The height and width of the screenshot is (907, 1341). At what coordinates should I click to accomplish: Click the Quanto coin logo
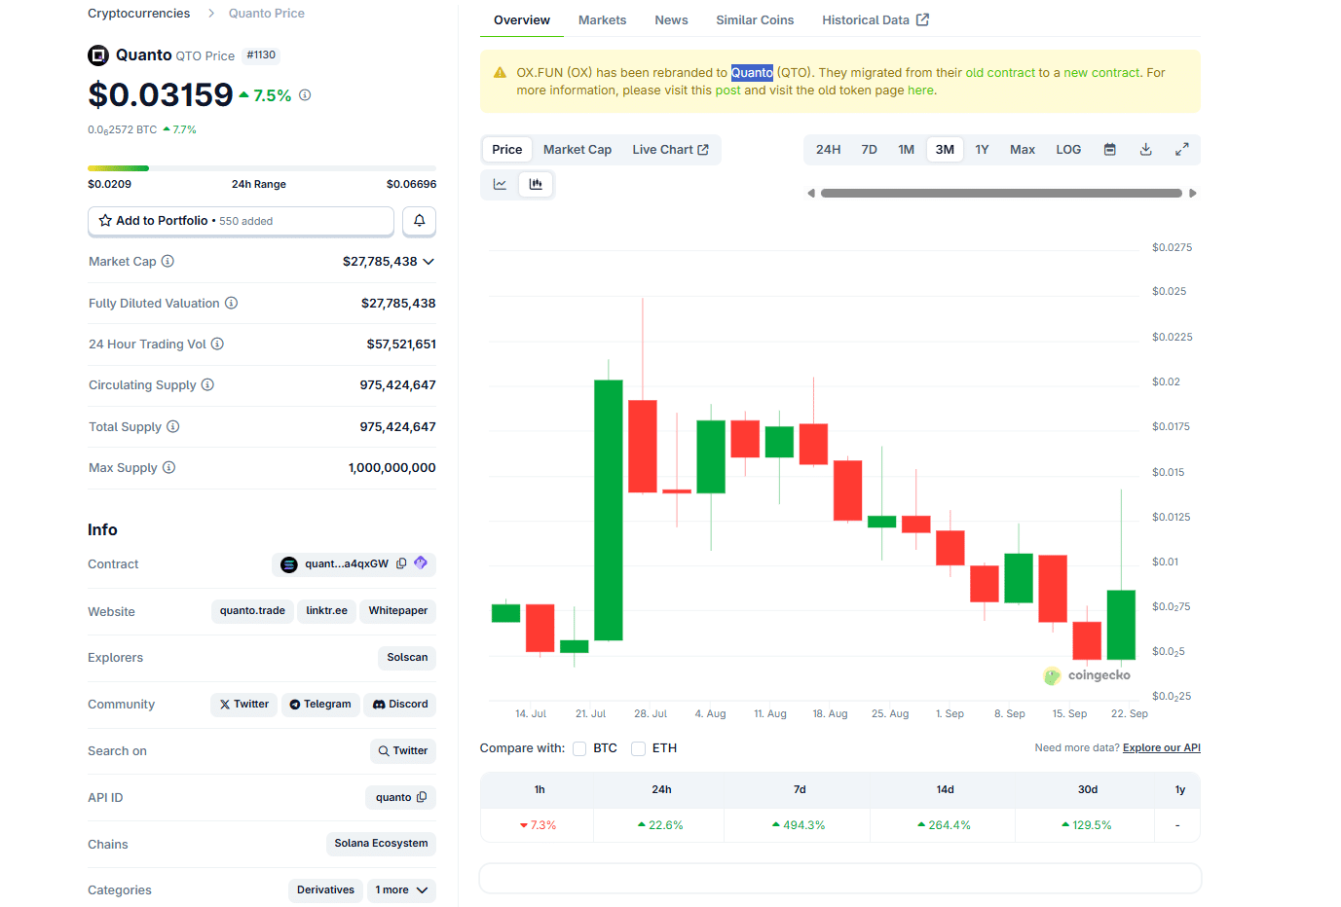coord(98,55)
